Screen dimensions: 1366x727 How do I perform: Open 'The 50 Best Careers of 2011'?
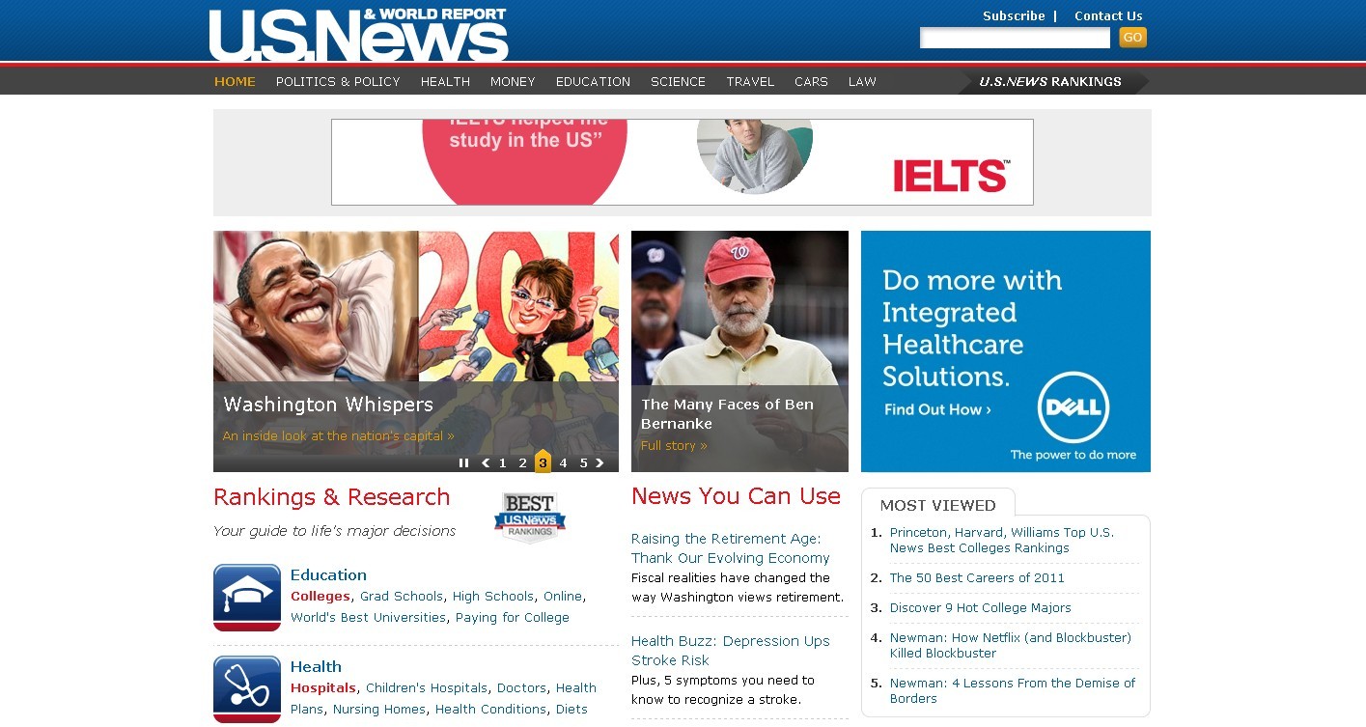tap(977, 577)
